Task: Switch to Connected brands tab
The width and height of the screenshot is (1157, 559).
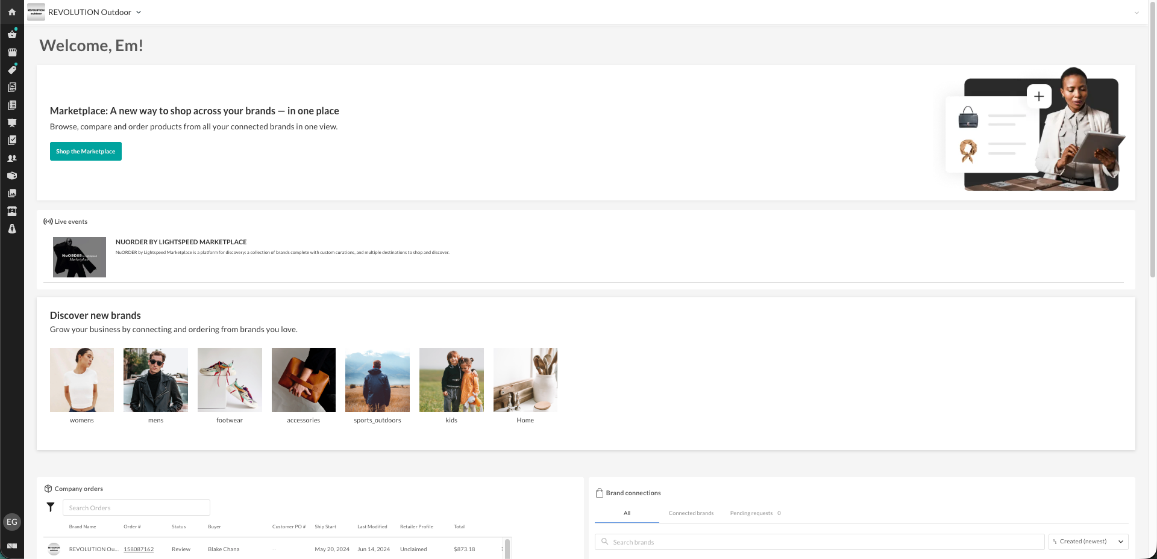Action: (x=691, y=513)
